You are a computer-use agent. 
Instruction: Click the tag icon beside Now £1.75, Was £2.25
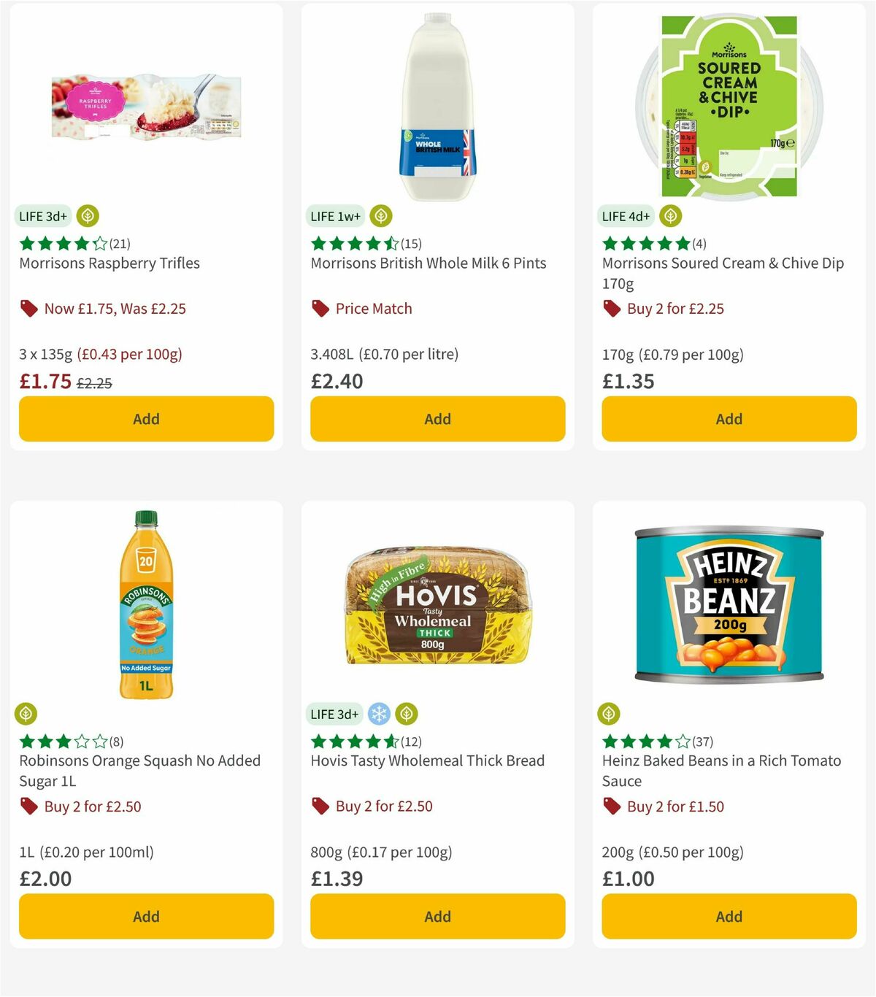point(28,308)
